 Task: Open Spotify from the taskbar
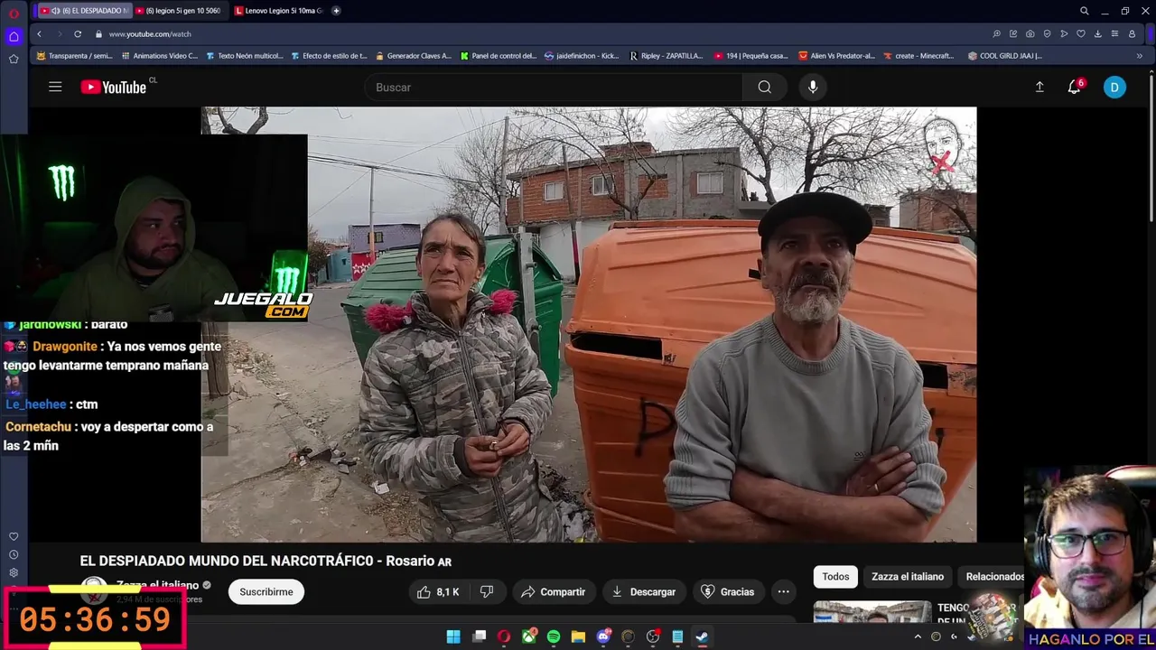(x=554, y=636)
